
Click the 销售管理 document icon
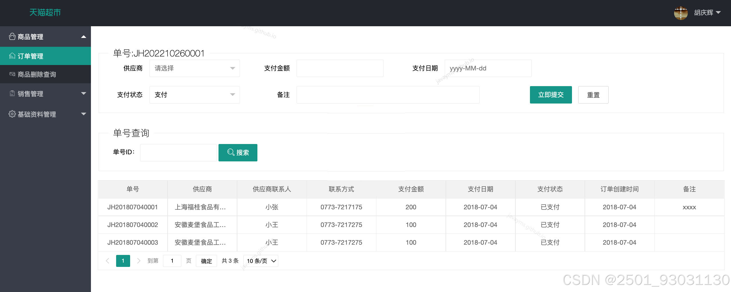(12, 94)
